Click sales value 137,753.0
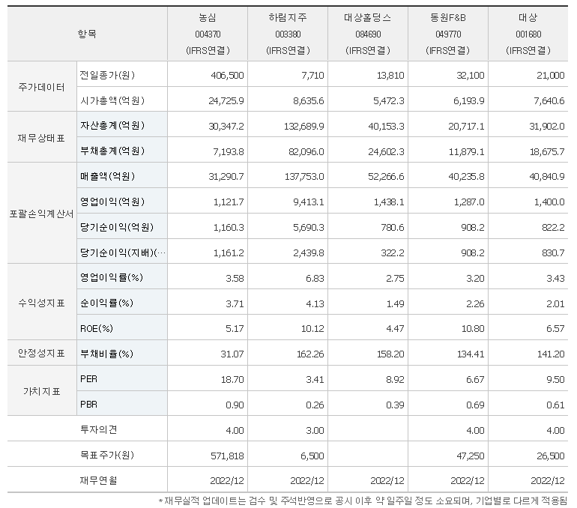The width and height of the screenshot is (577, 508). tap(304, 177)
